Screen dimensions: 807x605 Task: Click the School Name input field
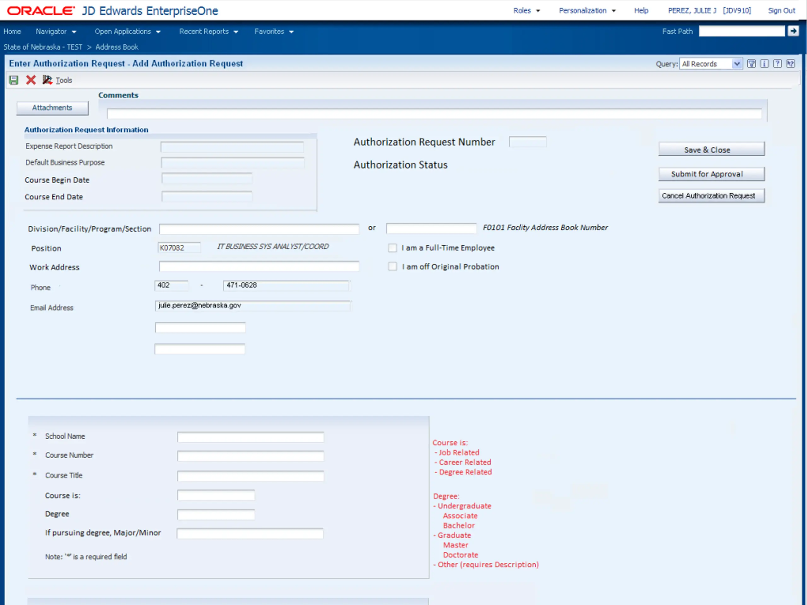251,437
